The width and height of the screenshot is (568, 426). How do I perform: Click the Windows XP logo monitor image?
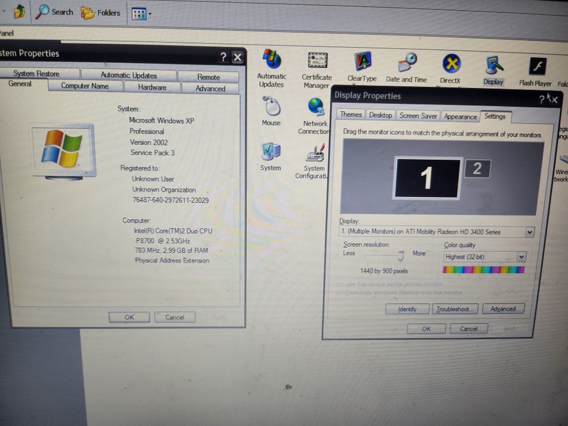63,151
